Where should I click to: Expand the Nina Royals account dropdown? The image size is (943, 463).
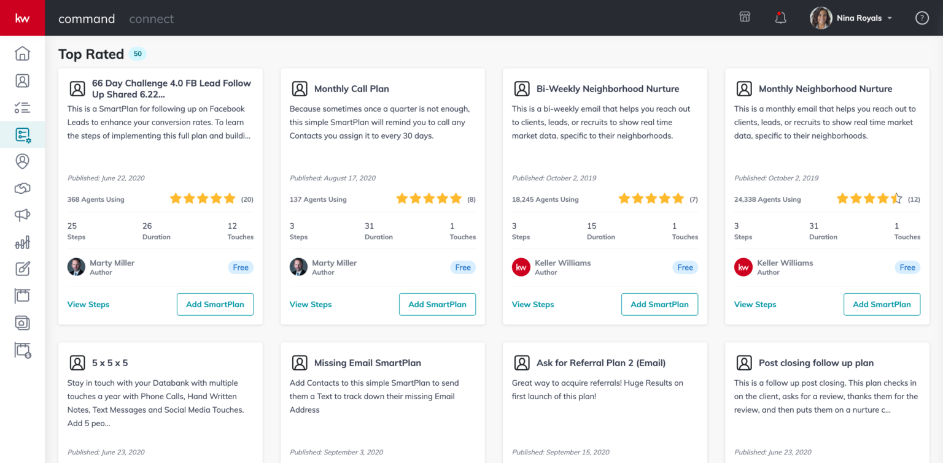click(882, 18)
